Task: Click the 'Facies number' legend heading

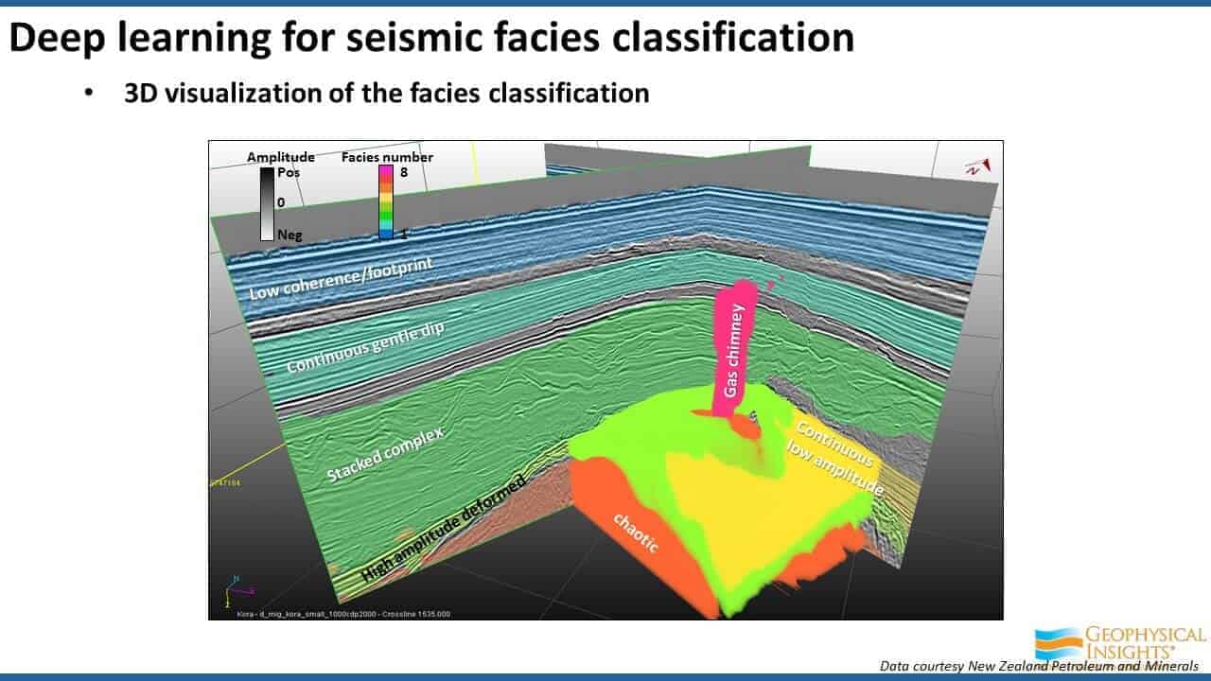Action: point(387,157)
